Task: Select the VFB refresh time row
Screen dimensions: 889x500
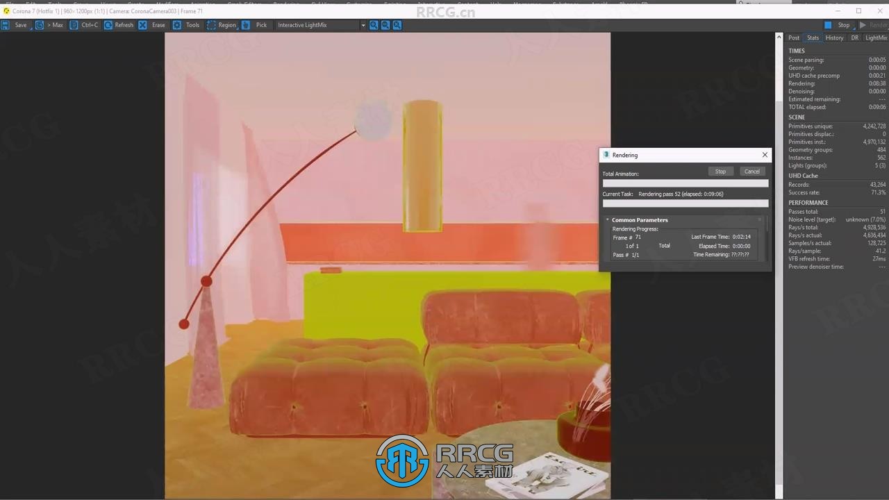Action: (837, 259)
